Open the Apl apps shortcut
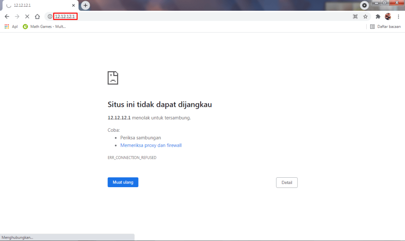This screenshot has width=405, height=241. tap(11, 27)
